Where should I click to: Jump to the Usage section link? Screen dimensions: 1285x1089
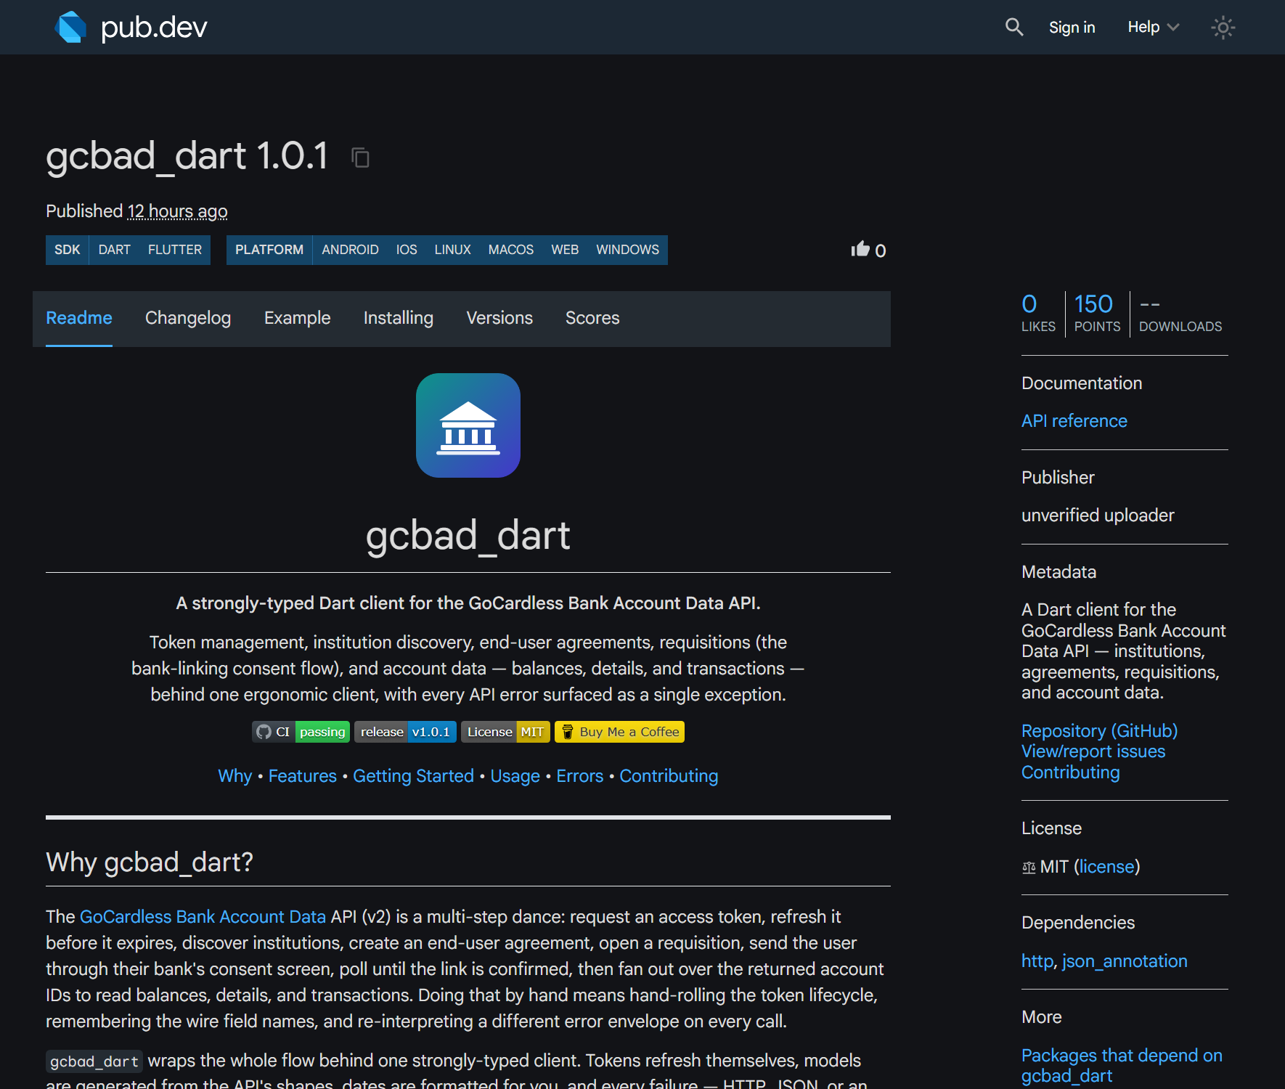[x=515, y=776]
